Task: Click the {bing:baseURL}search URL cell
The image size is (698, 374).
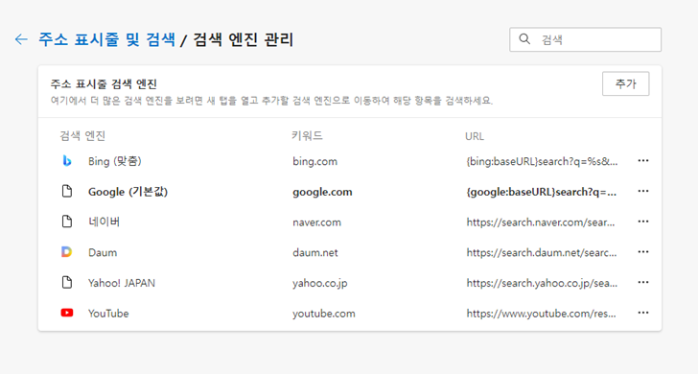Action: (542, 162)
